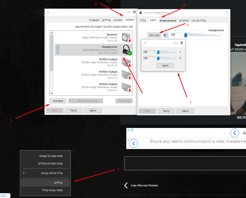Image resolution: width=246 pixels, height=198 pixels.
Task: Open the קבע כברירת מחדל dropdown arrow
Action: (70, 101)
